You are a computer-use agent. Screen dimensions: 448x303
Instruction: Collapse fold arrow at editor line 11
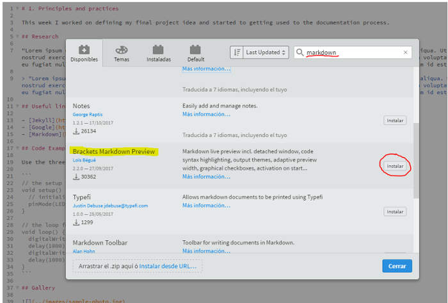(17, 106)
